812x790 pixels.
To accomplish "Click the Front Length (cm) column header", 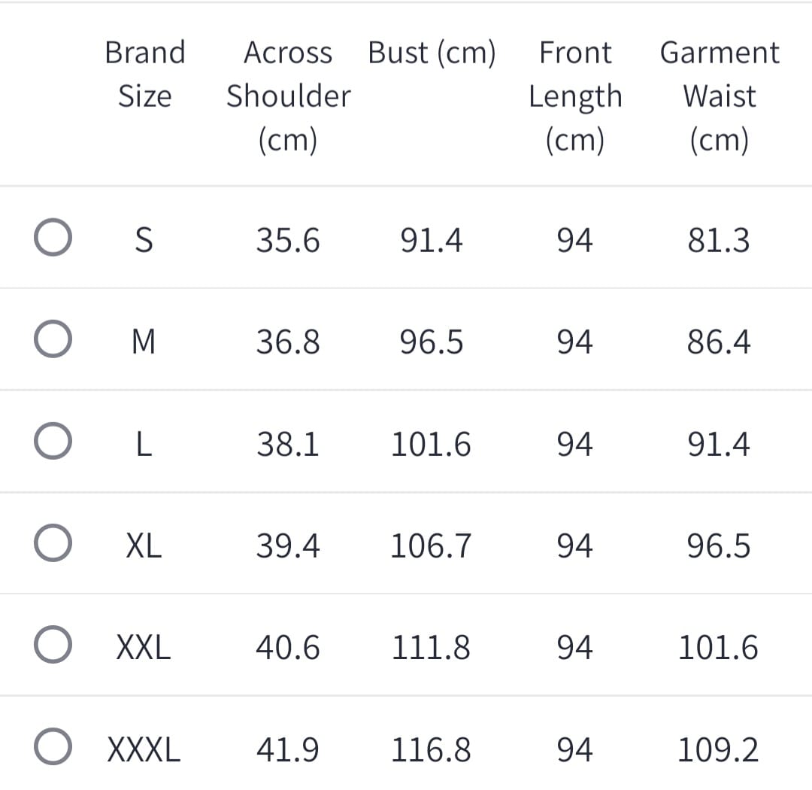I will 575,96.
